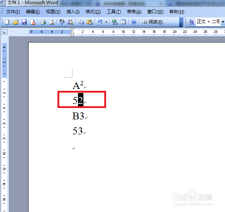This screenshot has height=212, width=225.
Task: Open the 表格(A) menu
Action: pyautogui.click(x=134, y=12)
